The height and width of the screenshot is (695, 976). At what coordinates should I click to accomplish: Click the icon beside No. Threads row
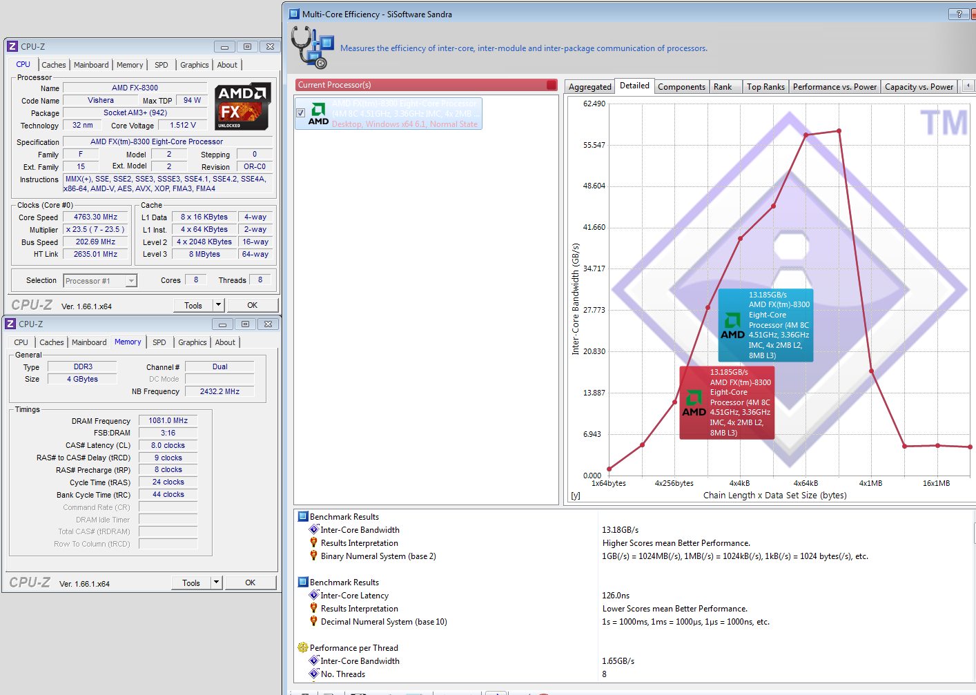314,674
